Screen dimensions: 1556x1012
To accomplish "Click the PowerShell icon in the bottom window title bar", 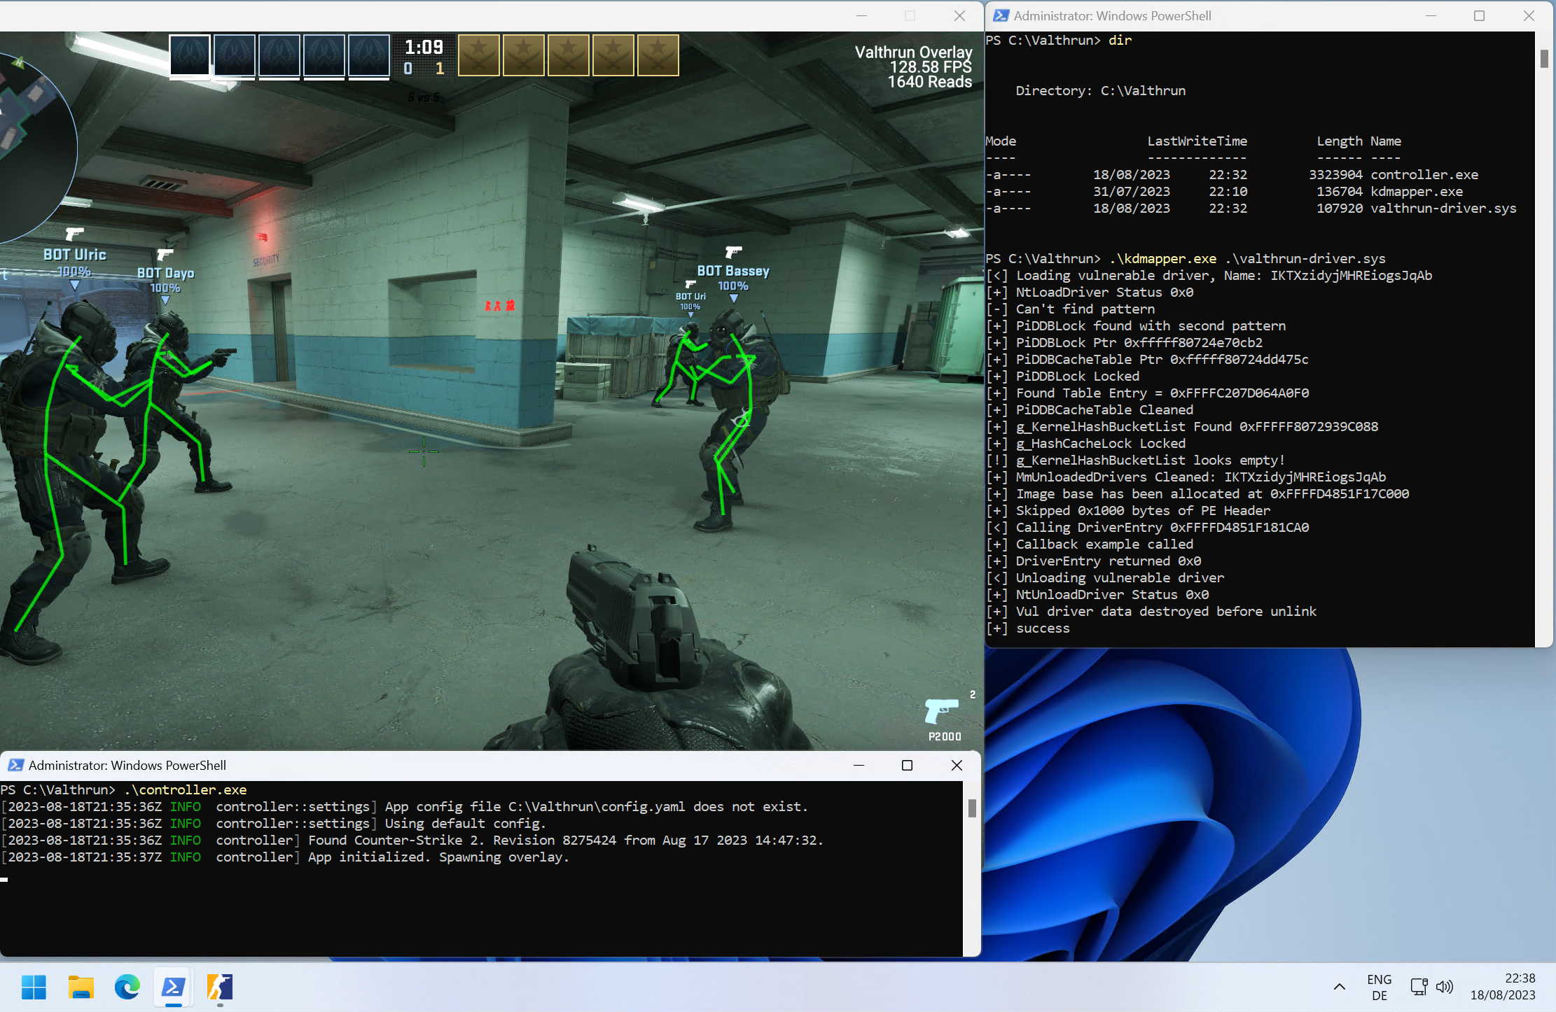I will 15,765.
